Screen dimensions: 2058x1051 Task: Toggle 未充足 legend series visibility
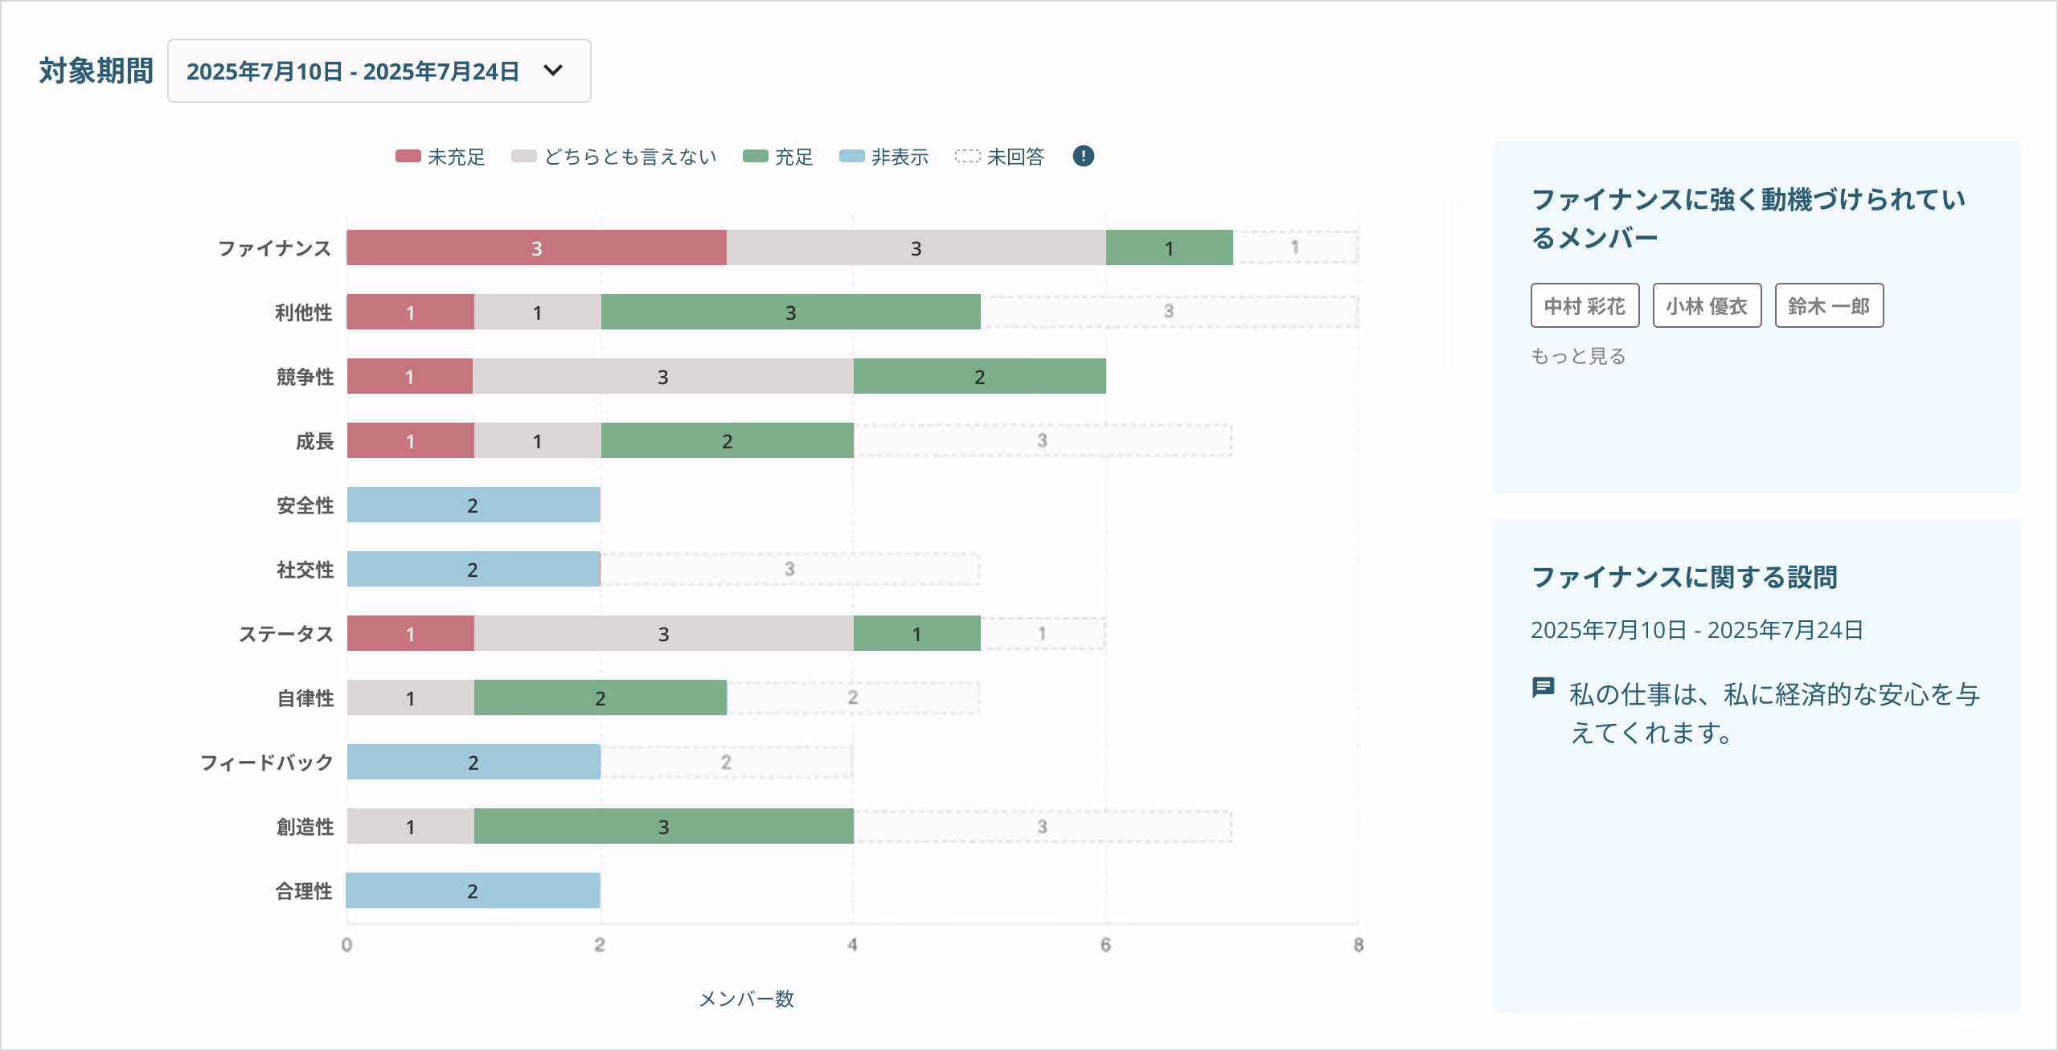[x=441, y=157]
